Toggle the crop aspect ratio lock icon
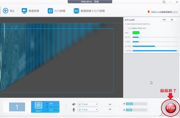This screenshot has width=180, height=118. point(47,107)
